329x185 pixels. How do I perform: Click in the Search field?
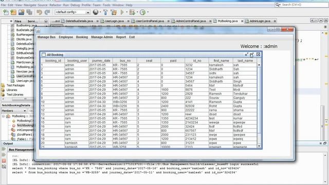pyautogui.click(x=305, y=5)
